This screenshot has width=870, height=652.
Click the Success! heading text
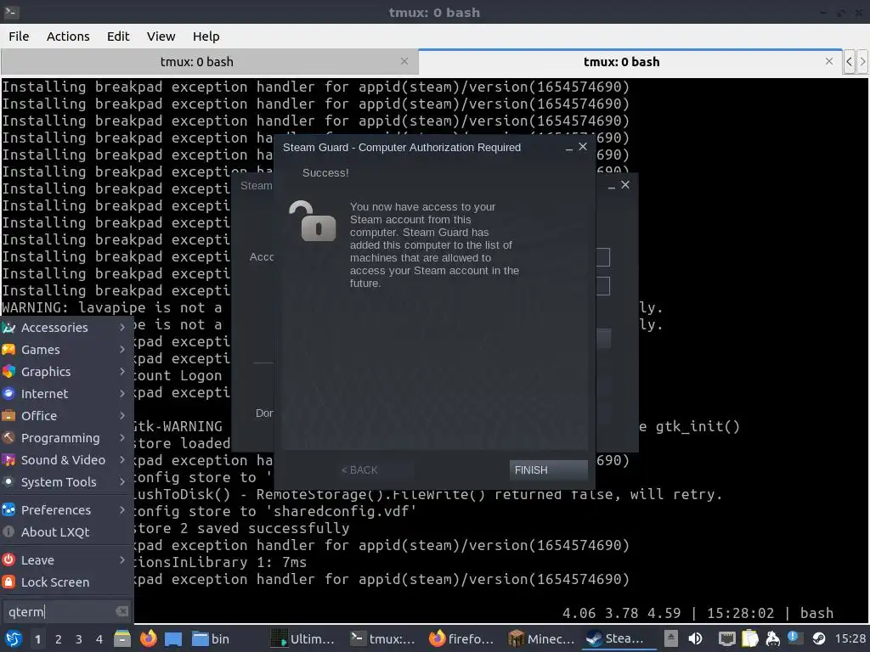coord(325,173)
